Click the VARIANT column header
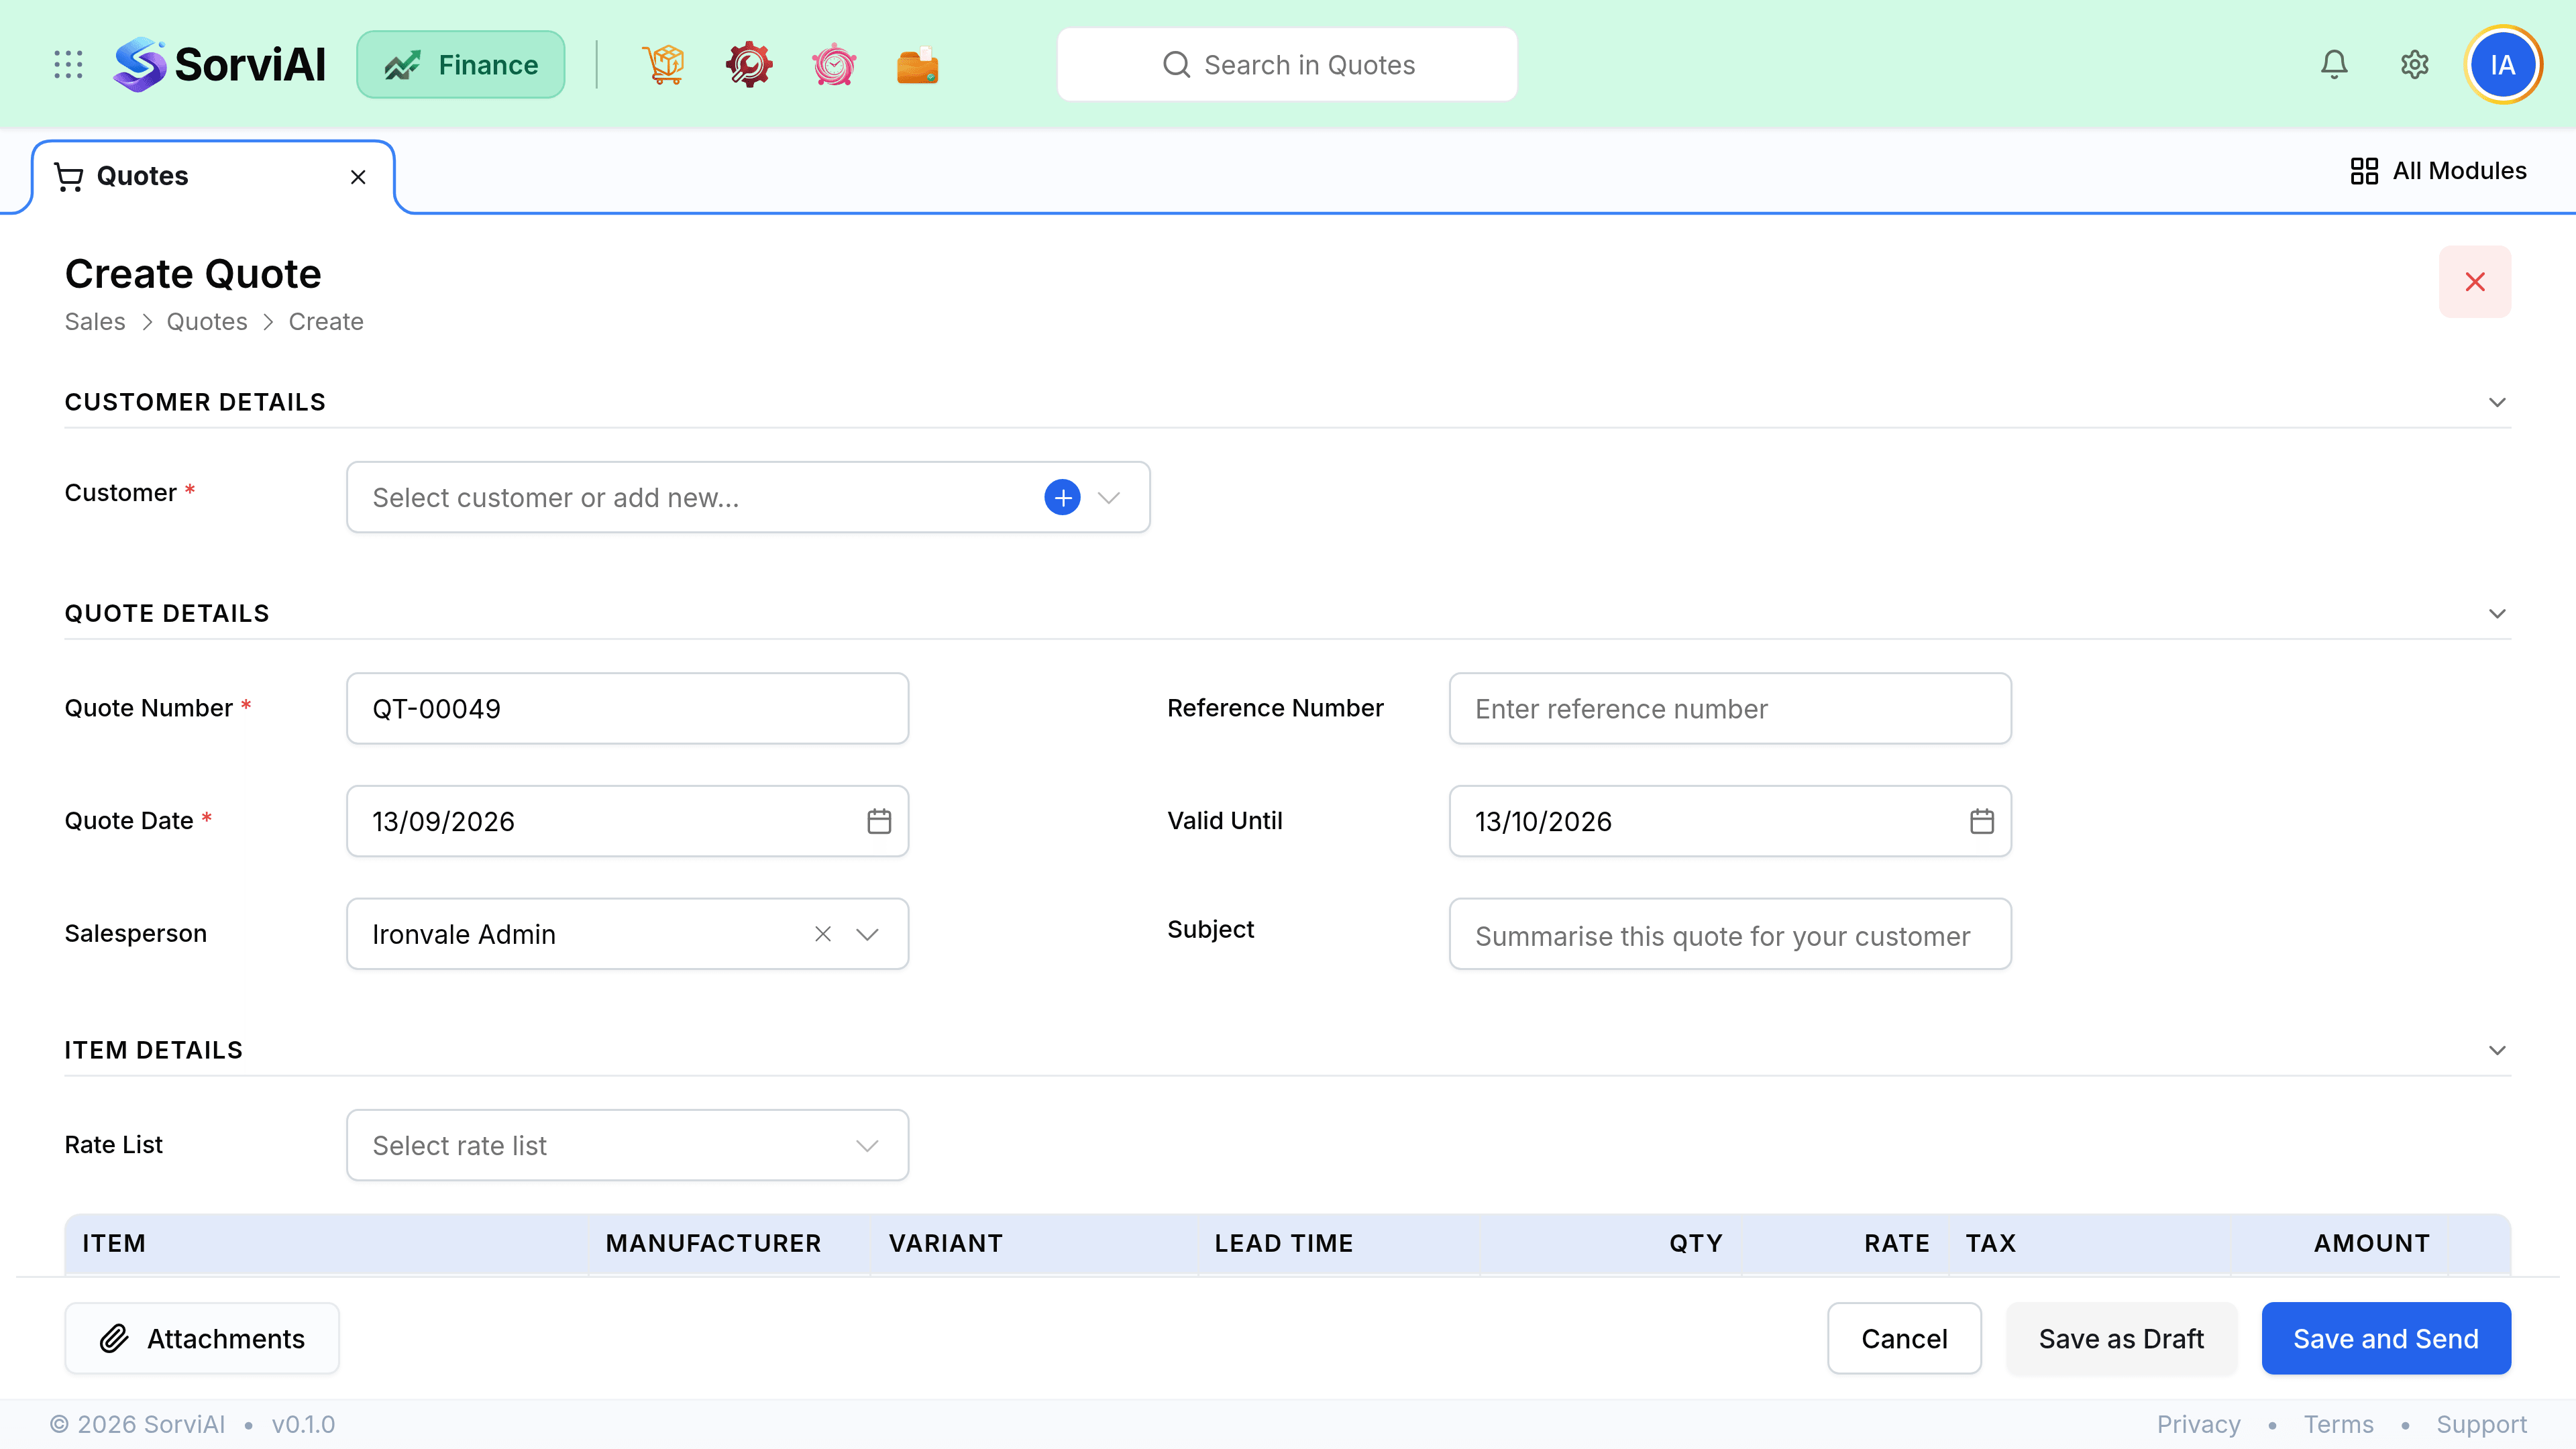The width and height of the screenshot is (2576, 1449). (945, 1243)
